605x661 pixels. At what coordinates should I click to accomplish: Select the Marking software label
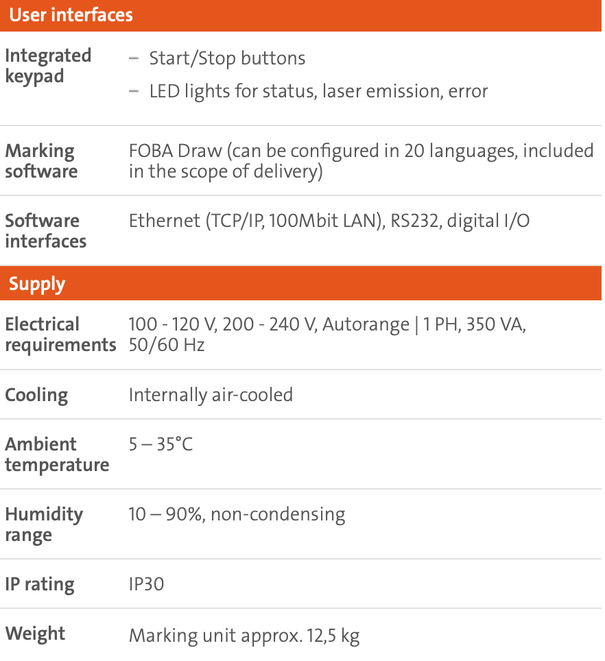tap(41, 161)
